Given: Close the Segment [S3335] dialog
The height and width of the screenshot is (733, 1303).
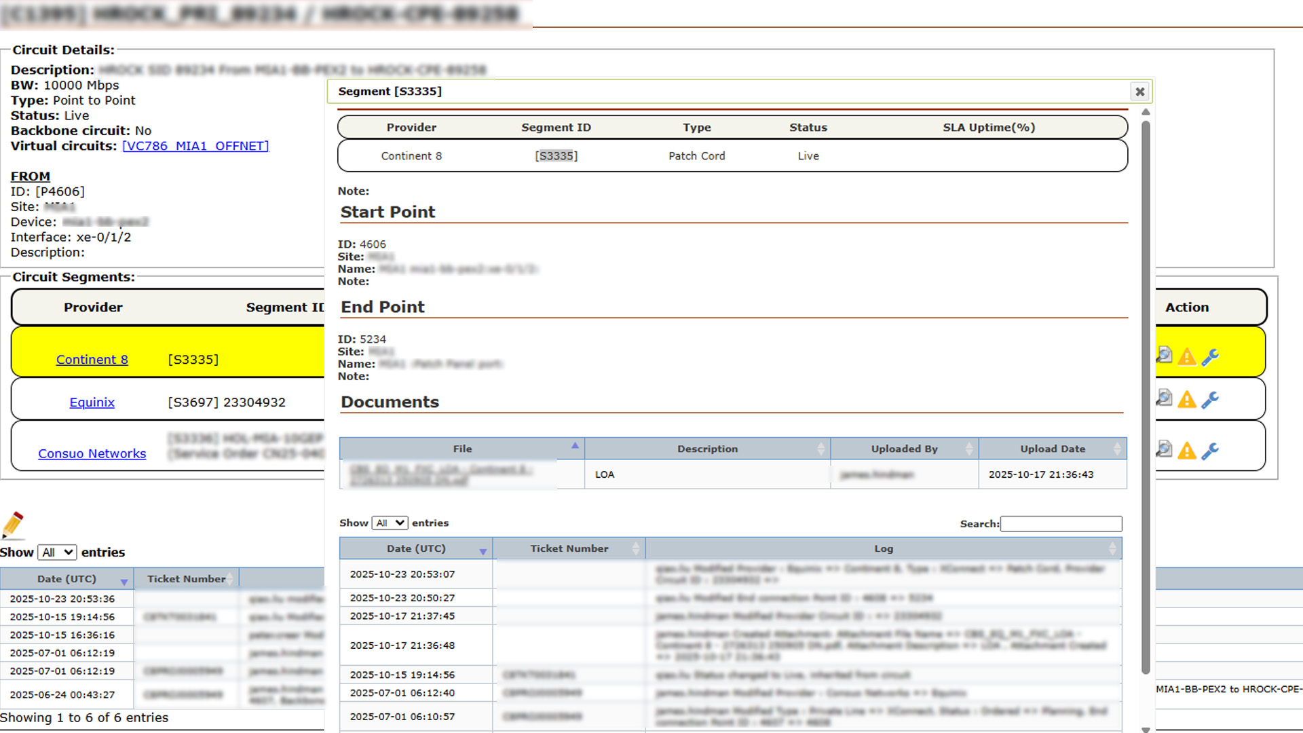Looking at the screenshot, I should click(1140, 92).
